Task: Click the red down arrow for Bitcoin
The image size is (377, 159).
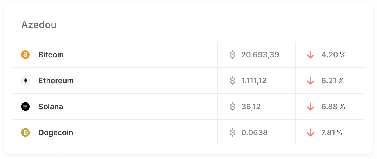Action: [x=310, y=55]
